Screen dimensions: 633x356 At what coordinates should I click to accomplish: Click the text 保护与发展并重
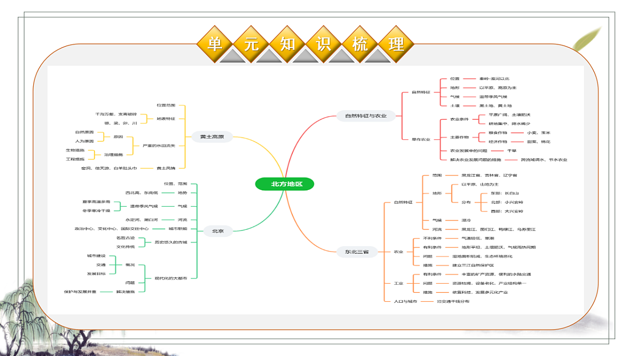[x=80, y=291]
